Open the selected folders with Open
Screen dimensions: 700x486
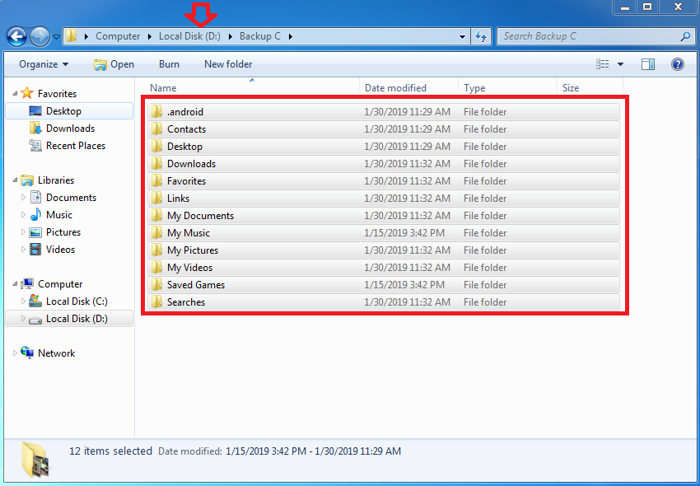pos(114,64)
